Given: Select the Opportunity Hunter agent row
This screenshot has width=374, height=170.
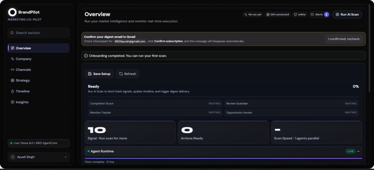Looking at the screenshot, I should click(291, 113).
